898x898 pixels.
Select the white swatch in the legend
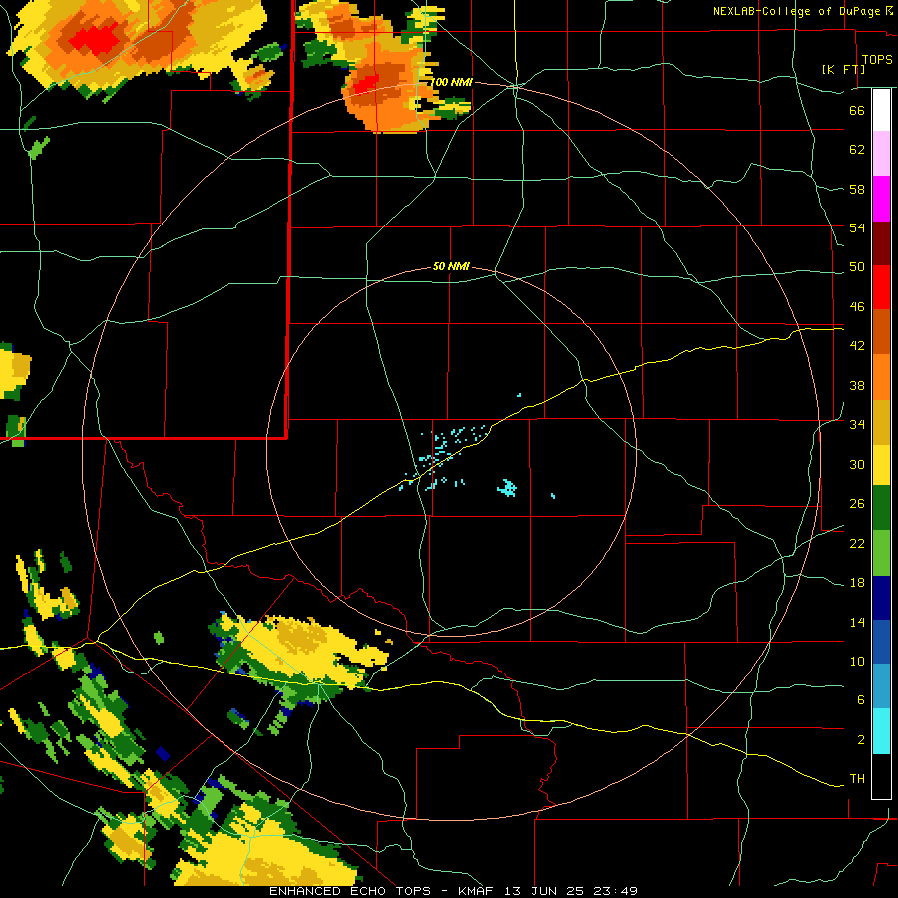(881, 110)
